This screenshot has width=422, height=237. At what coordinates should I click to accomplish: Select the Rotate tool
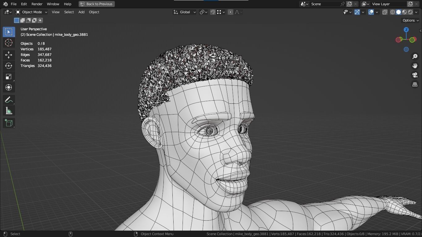9,66
